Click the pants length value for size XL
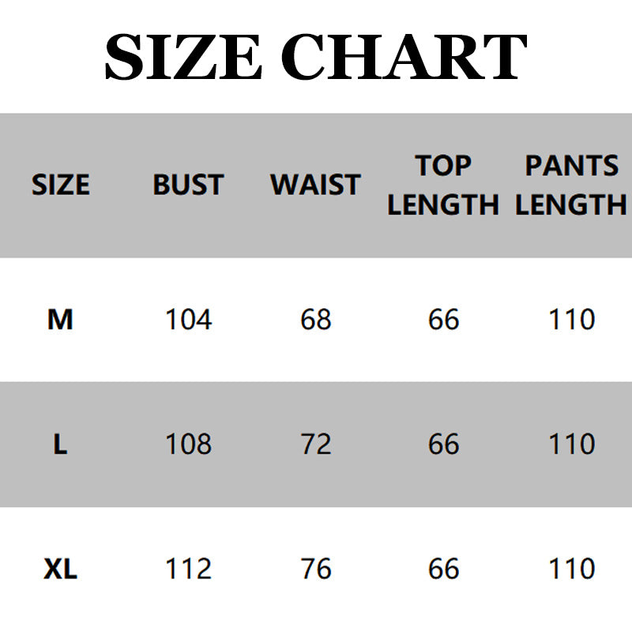The image size is (632, 632). point(571,569)
